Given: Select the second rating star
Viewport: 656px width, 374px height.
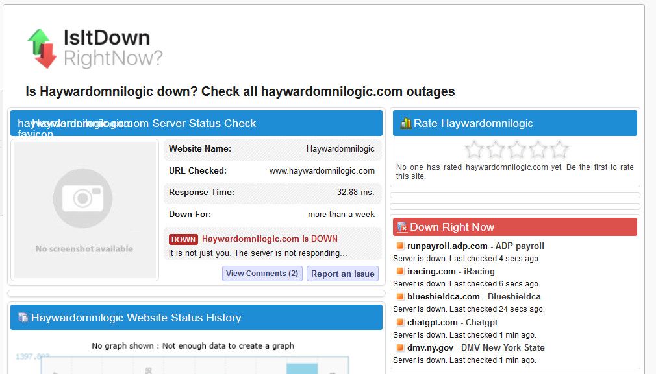Looking at the screenshot, I should click(496, 150).
